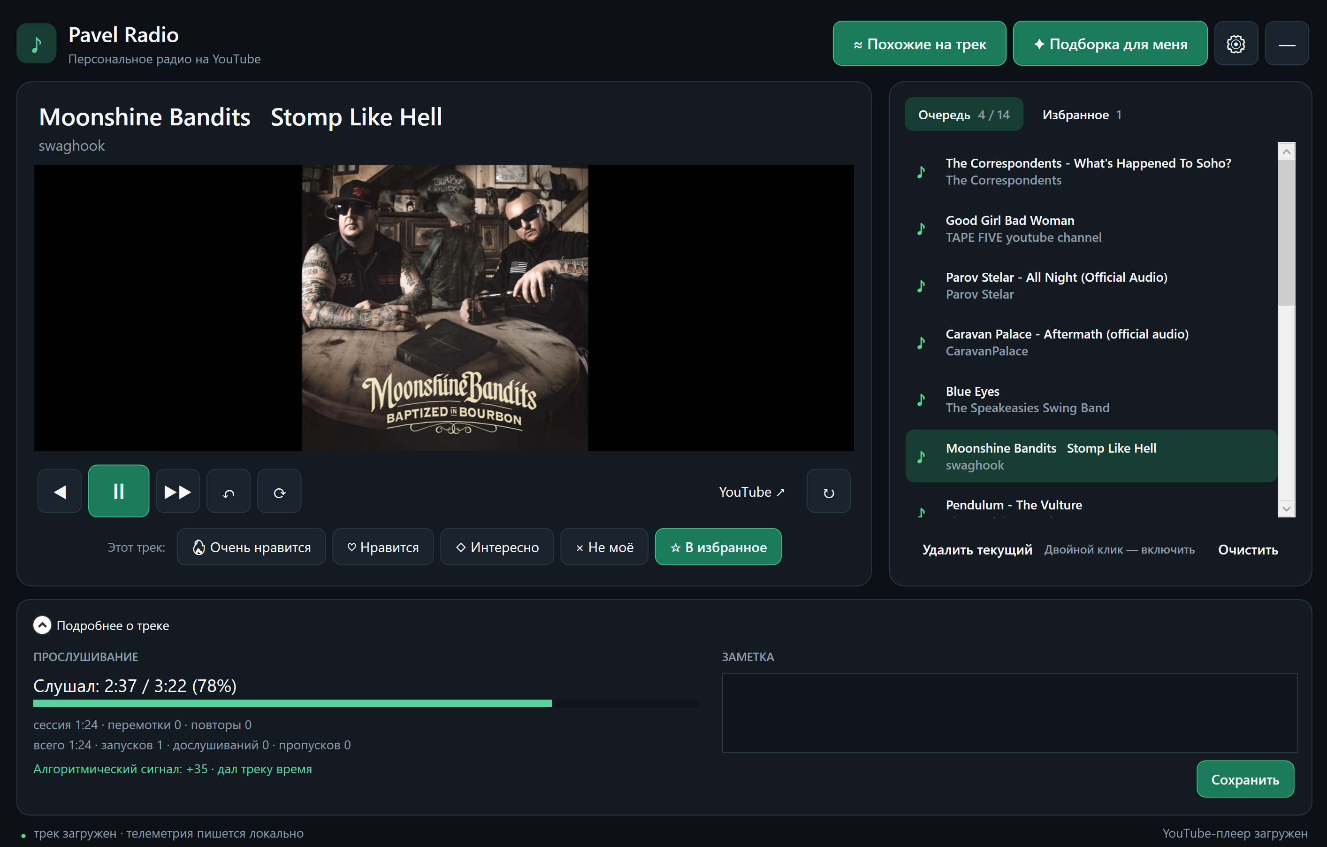This screenshot has width=1327, height=847.
Task: Find tracks with 'Похоже на трек'
Action: [919, 44]
